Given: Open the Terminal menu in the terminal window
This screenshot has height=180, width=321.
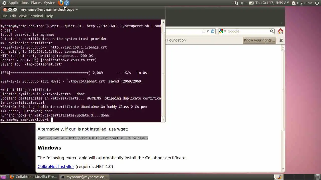Looking at the screenshot, I should click(36, 16).
